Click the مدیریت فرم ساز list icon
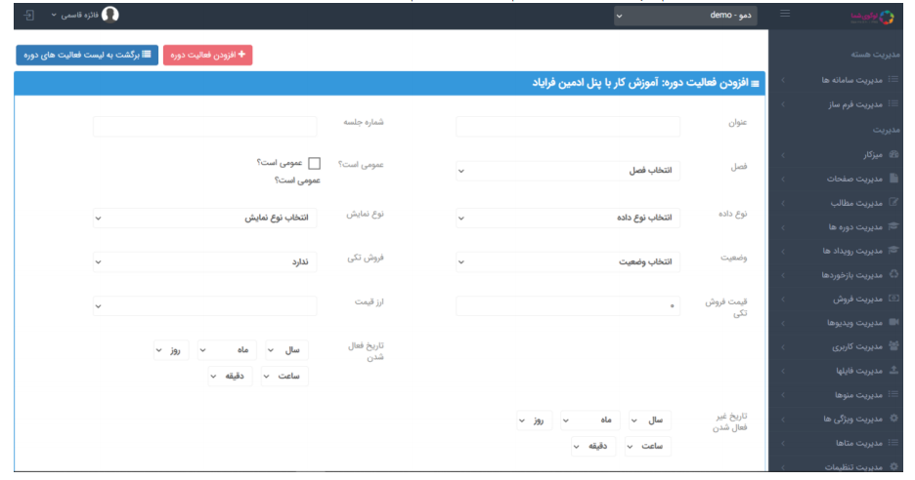Image resolution: width=915 pixels, height=480 pixels. pyautogui.click(x=893, y=103)
